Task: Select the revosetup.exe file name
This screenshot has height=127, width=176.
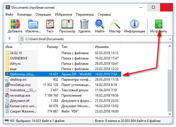Action: 20,95
